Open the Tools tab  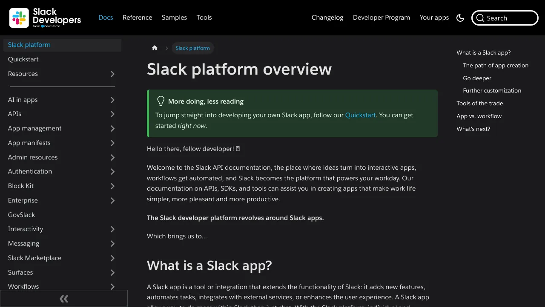204,17
